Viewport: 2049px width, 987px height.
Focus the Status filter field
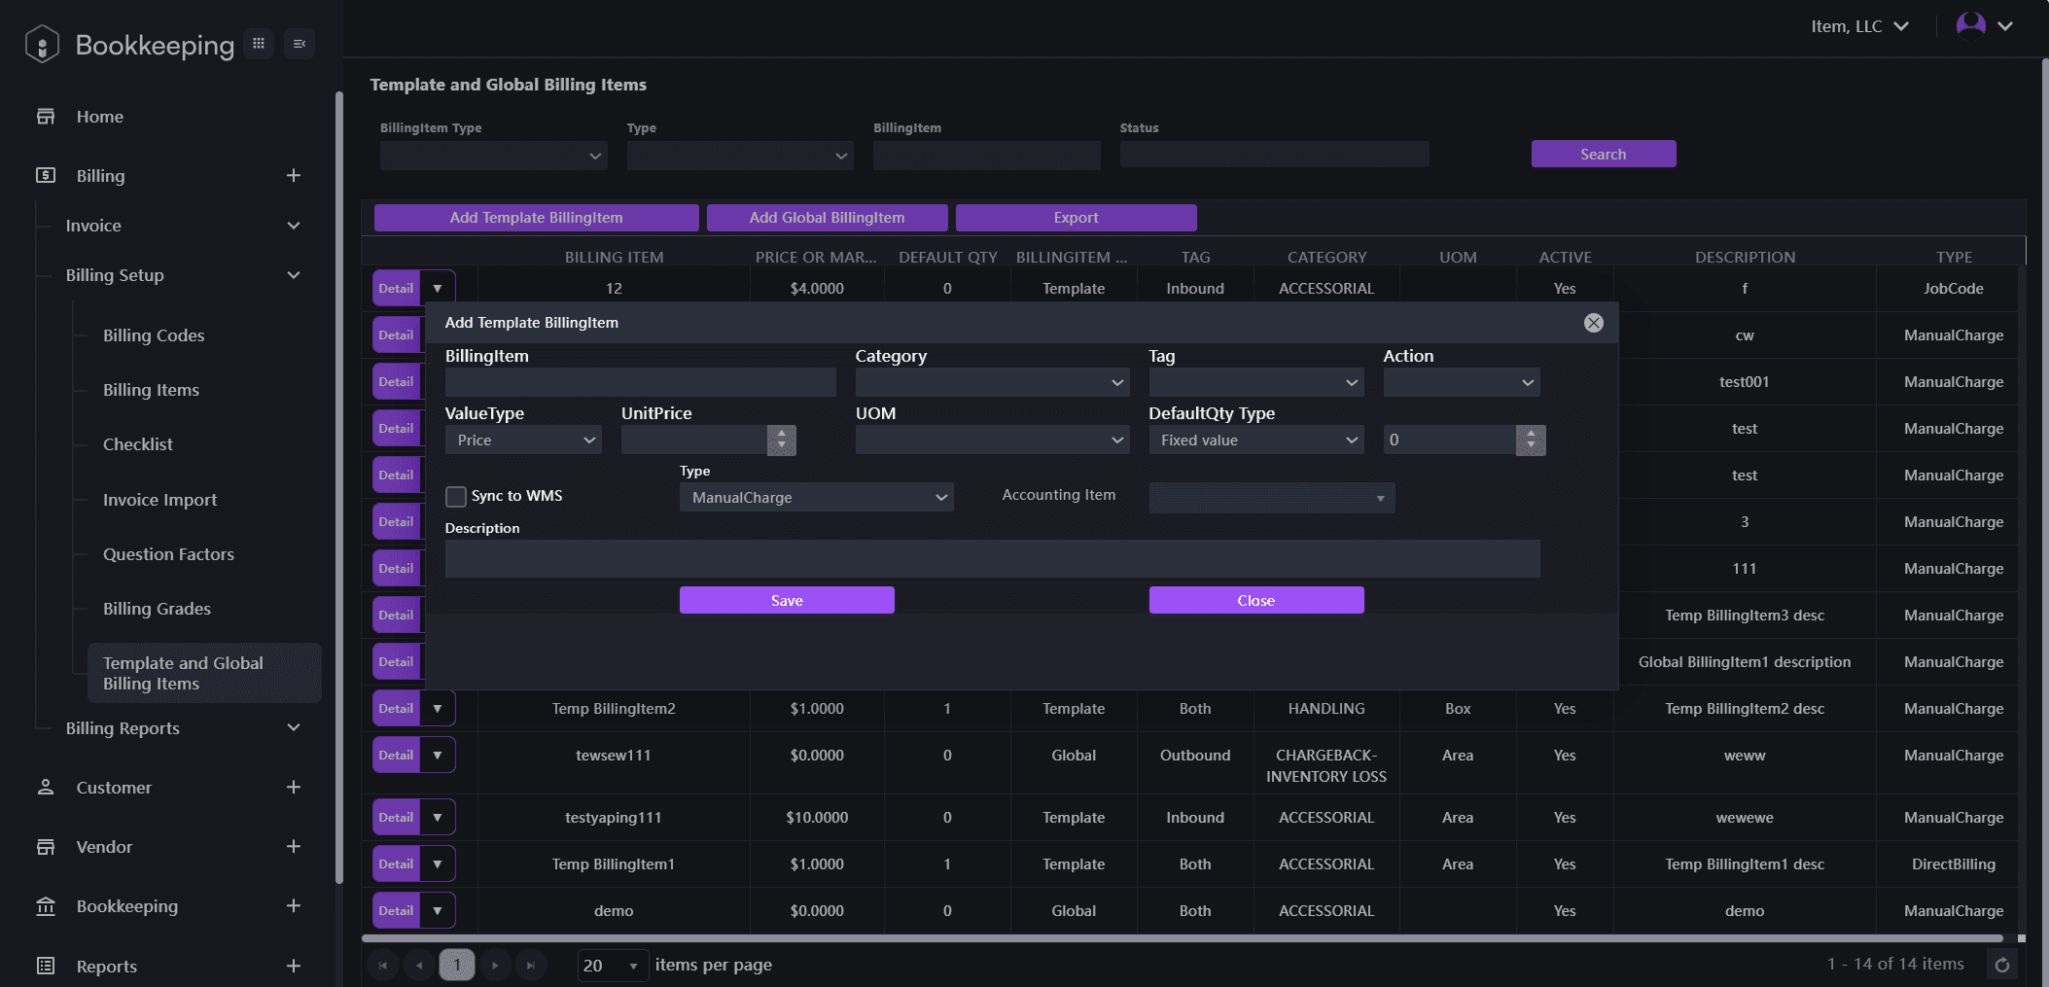coord(1274,154)
